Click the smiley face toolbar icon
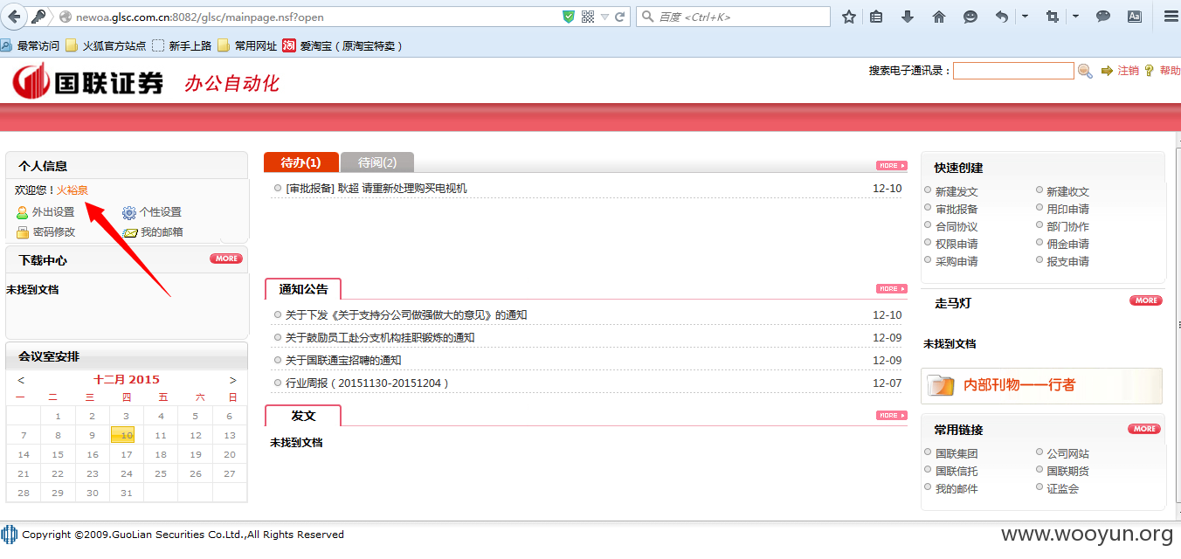1181x559 pixels. pyautogui.click(x=970, y=17)
